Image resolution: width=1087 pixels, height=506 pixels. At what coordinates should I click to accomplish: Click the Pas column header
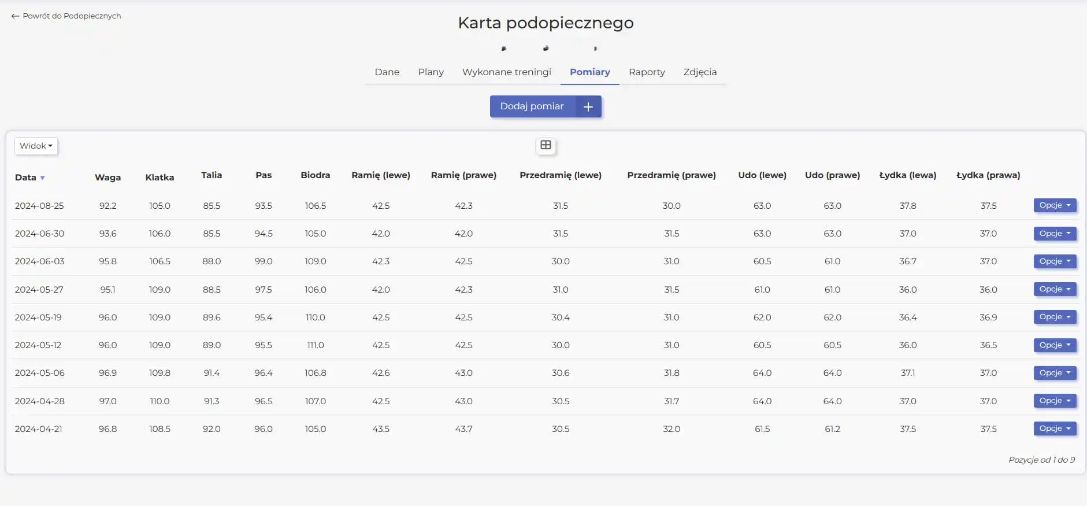click(264, 175)
